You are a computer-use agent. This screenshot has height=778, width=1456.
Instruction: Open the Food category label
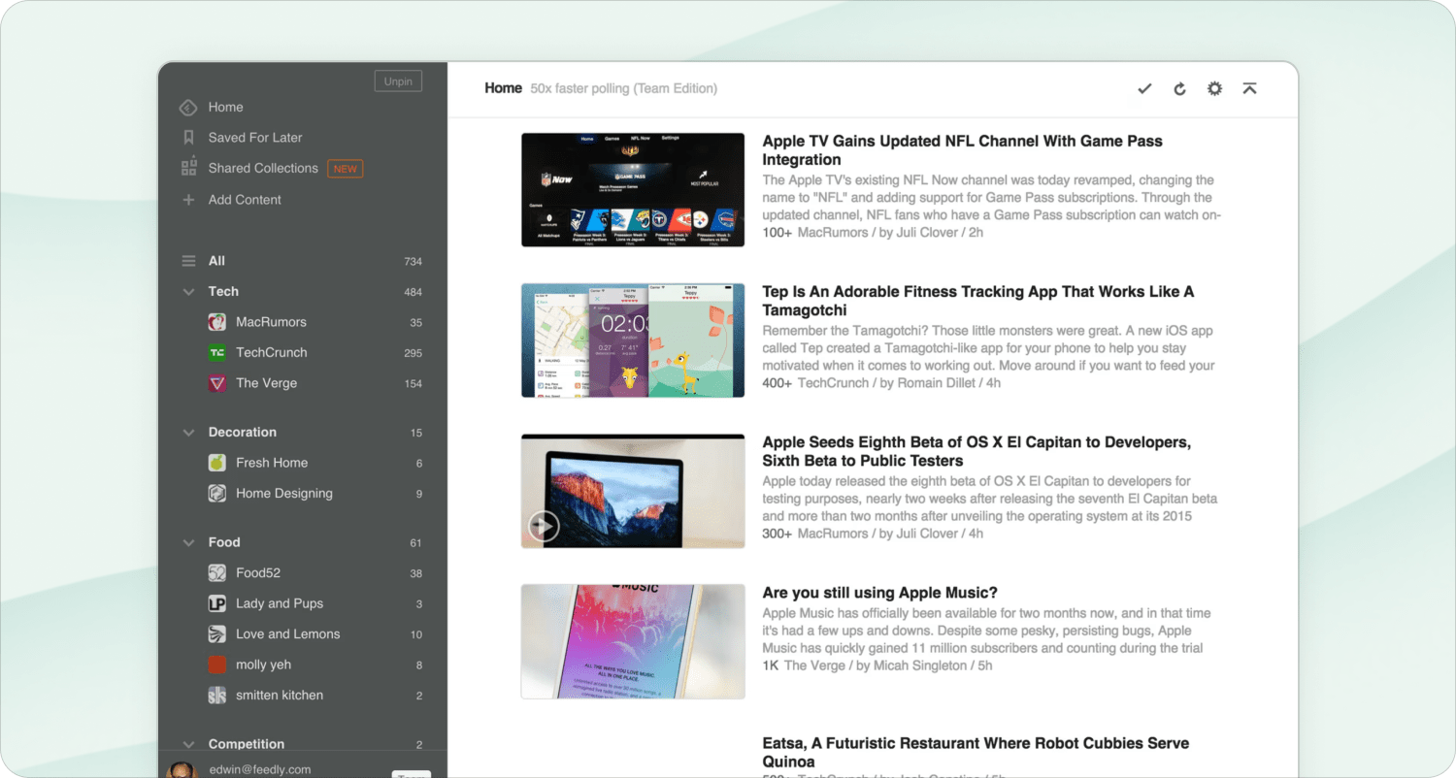[x=224, y=542]
